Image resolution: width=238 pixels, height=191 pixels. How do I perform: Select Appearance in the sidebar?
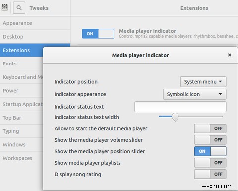tap(35, 23)
